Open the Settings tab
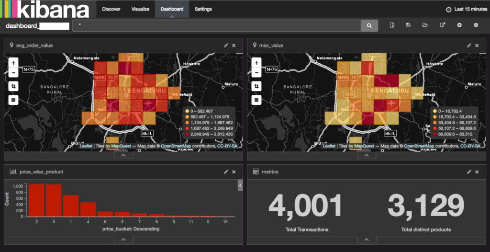Viewport: 490px width, 252px height. pos(203,9)
